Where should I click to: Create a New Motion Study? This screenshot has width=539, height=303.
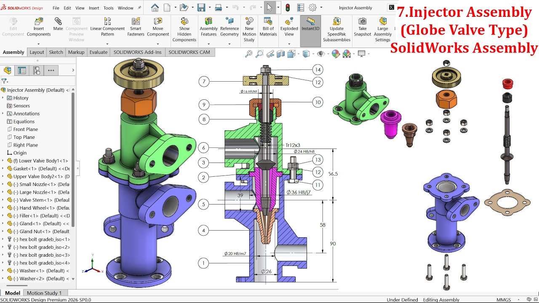(249, 29)
